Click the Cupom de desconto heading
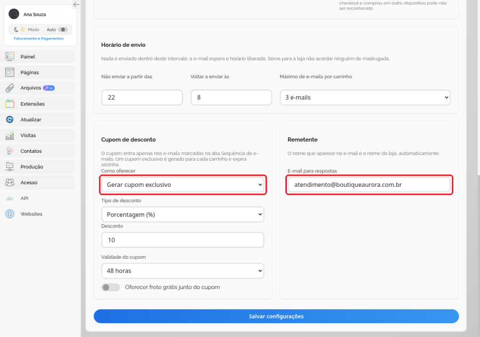 128,139
